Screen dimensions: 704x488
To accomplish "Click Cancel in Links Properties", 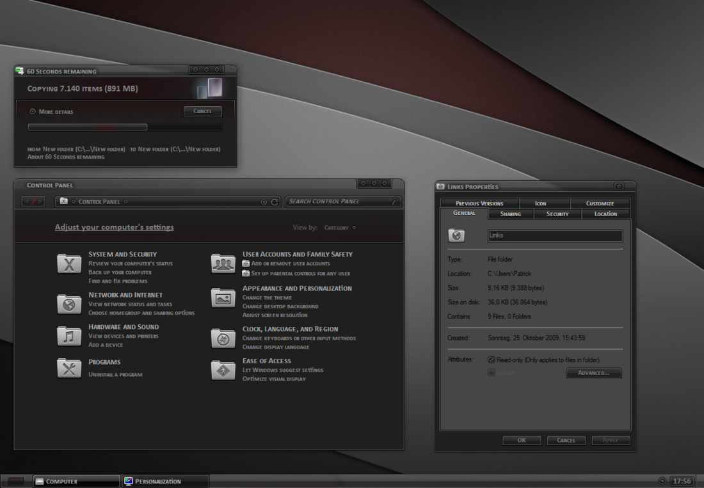I will [566, 441].
